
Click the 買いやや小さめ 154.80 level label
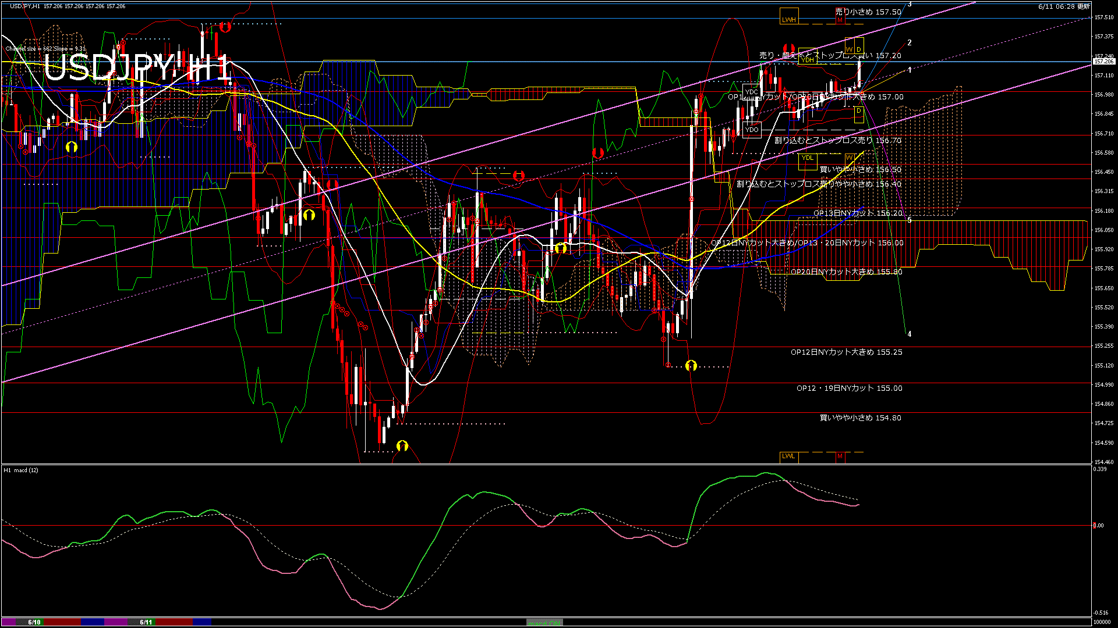click(x=860, y=418)
